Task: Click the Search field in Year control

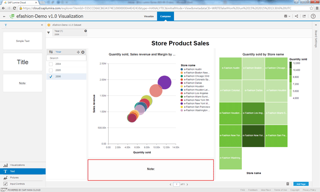Action: 66,58
